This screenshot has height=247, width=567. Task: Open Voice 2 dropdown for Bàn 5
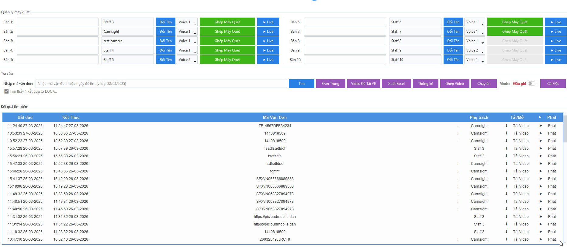coord(187,60)
